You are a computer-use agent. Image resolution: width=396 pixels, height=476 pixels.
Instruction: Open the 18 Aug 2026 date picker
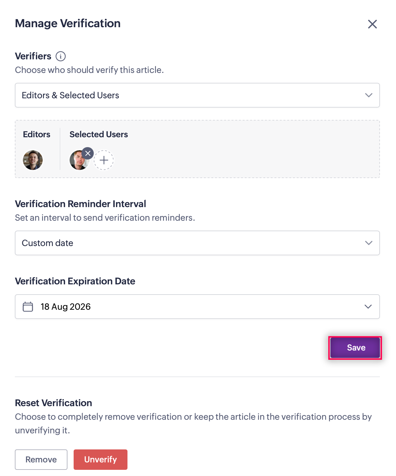pos(197,307)
